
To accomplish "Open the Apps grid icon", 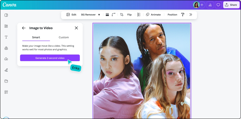I will click(x=6, y=92).
